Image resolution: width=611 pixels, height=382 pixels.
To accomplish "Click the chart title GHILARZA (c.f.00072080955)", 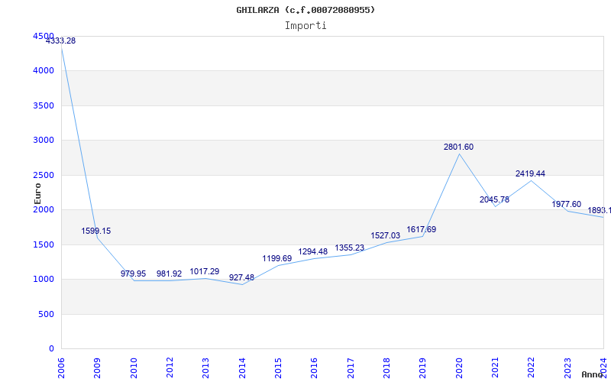I will (x=305, y=10).
